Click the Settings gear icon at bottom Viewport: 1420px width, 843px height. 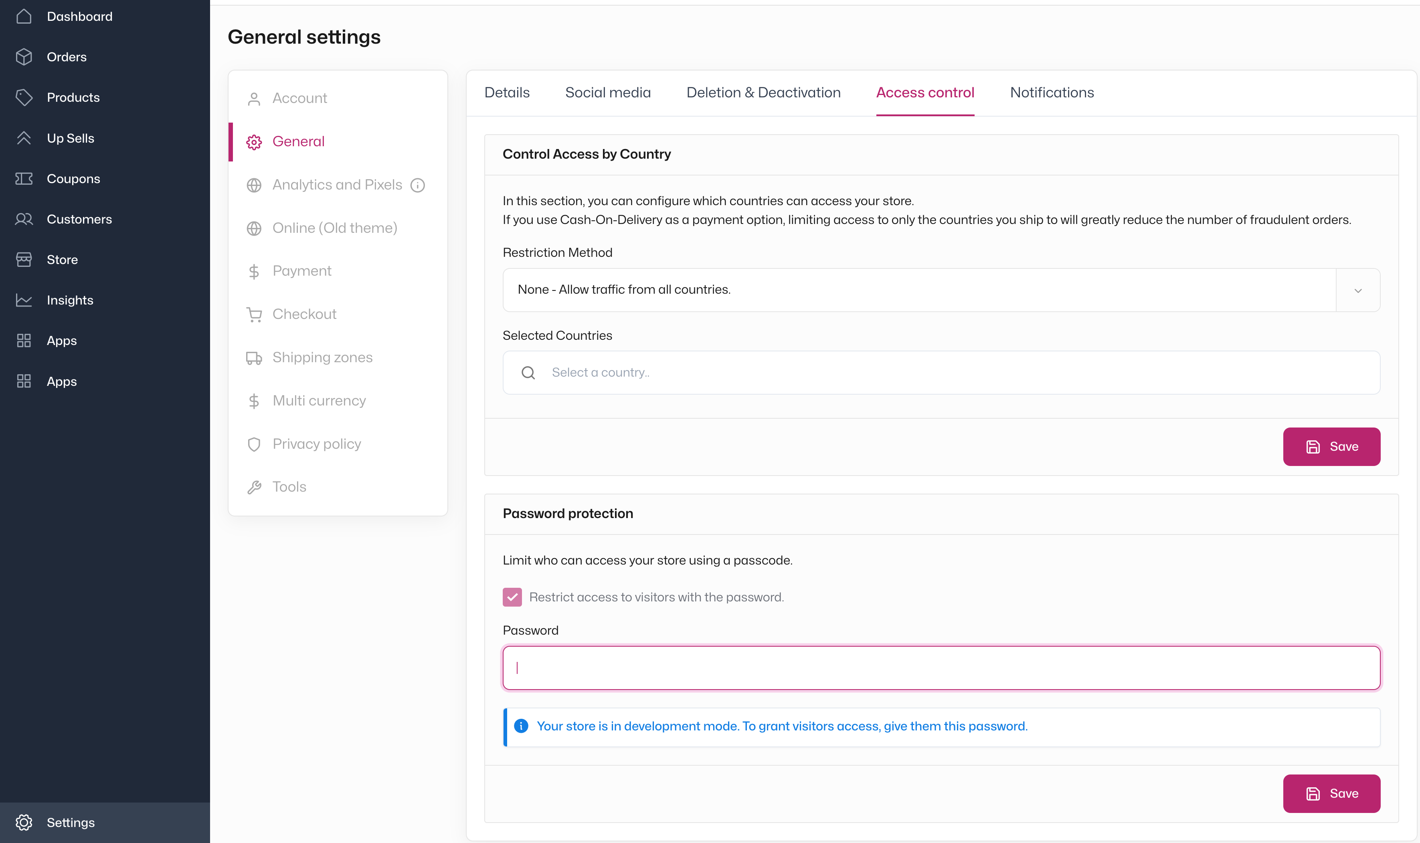24,822
